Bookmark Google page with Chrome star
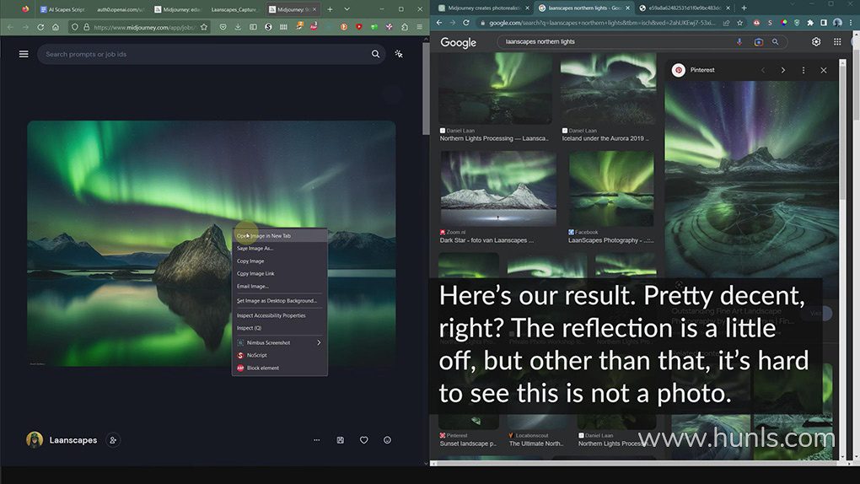 coord(740,23)
